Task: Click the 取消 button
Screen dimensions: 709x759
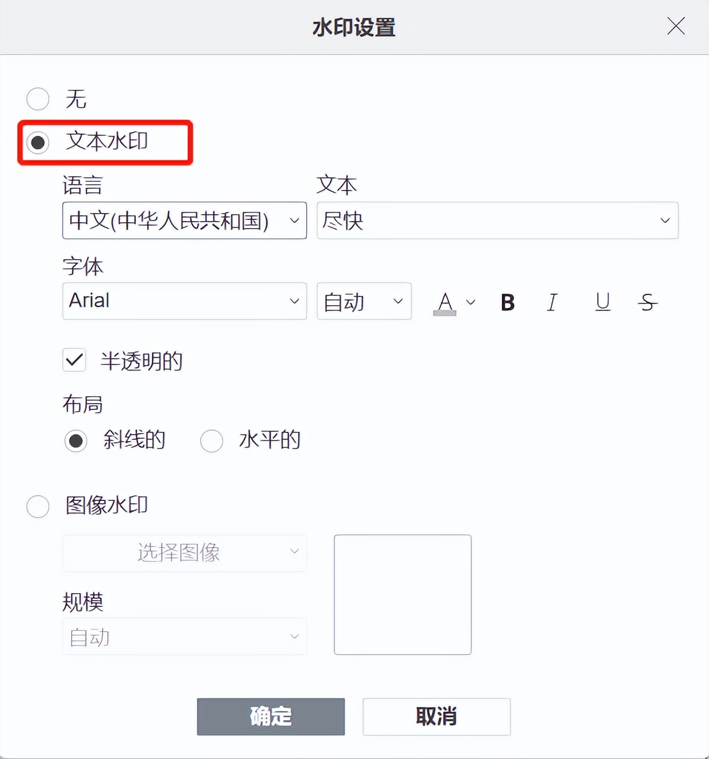Action: point(436,716)
